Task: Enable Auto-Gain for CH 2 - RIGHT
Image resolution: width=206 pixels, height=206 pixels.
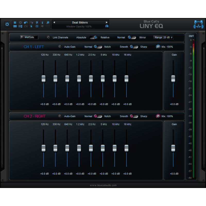Action: pyautogui.click(x=60, y=116)
